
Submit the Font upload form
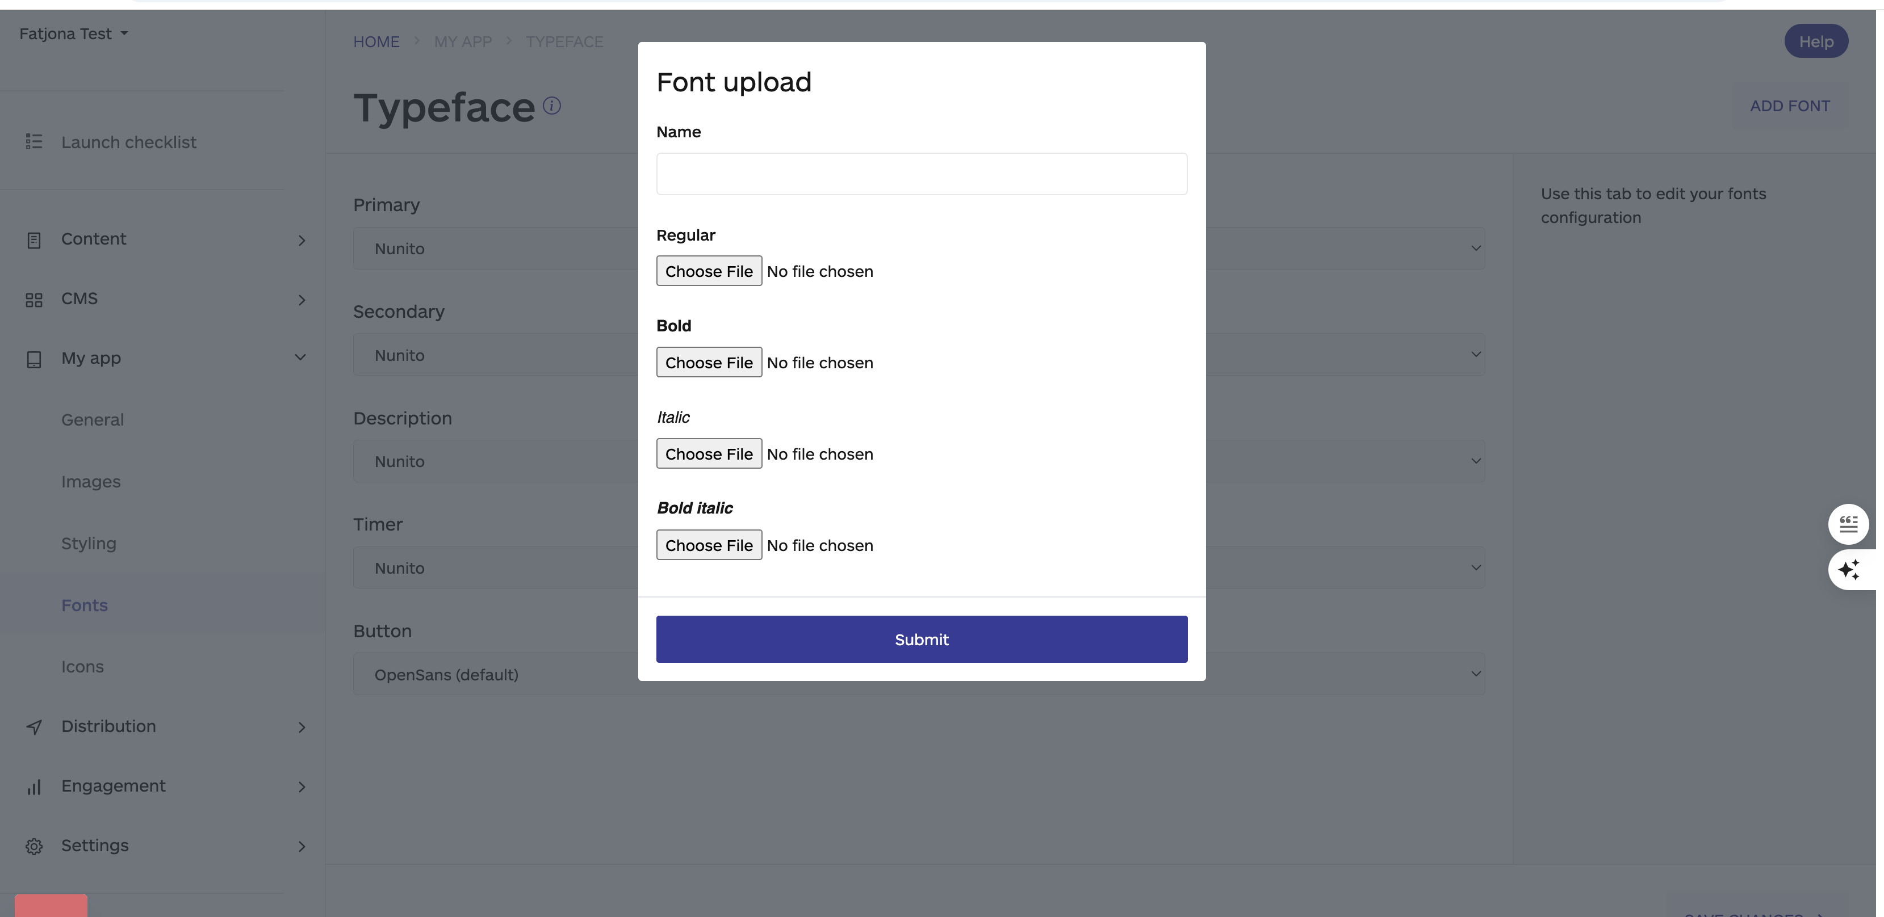pos(921,638)
